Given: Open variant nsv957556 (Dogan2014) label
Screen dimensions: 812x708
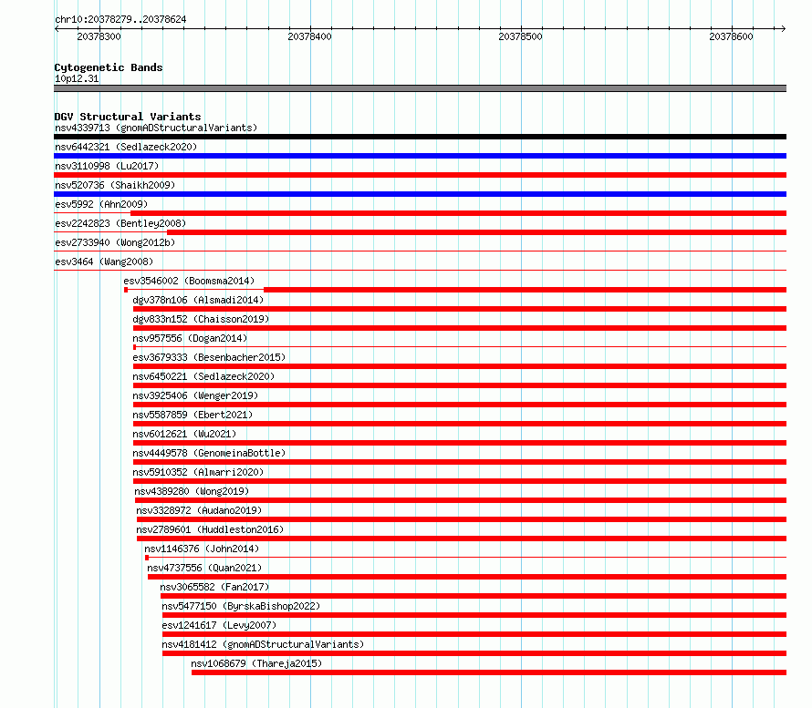Looking at the screenshot, I should coord(190,338).
